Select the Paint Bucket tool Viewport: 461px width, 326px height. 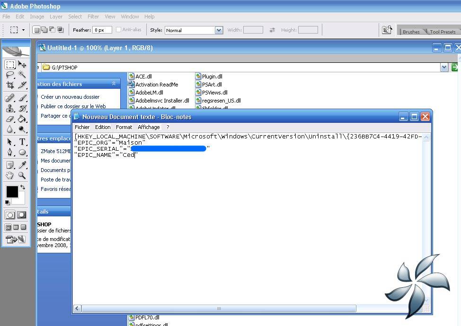pyautogui.click(x=22, y=119)
